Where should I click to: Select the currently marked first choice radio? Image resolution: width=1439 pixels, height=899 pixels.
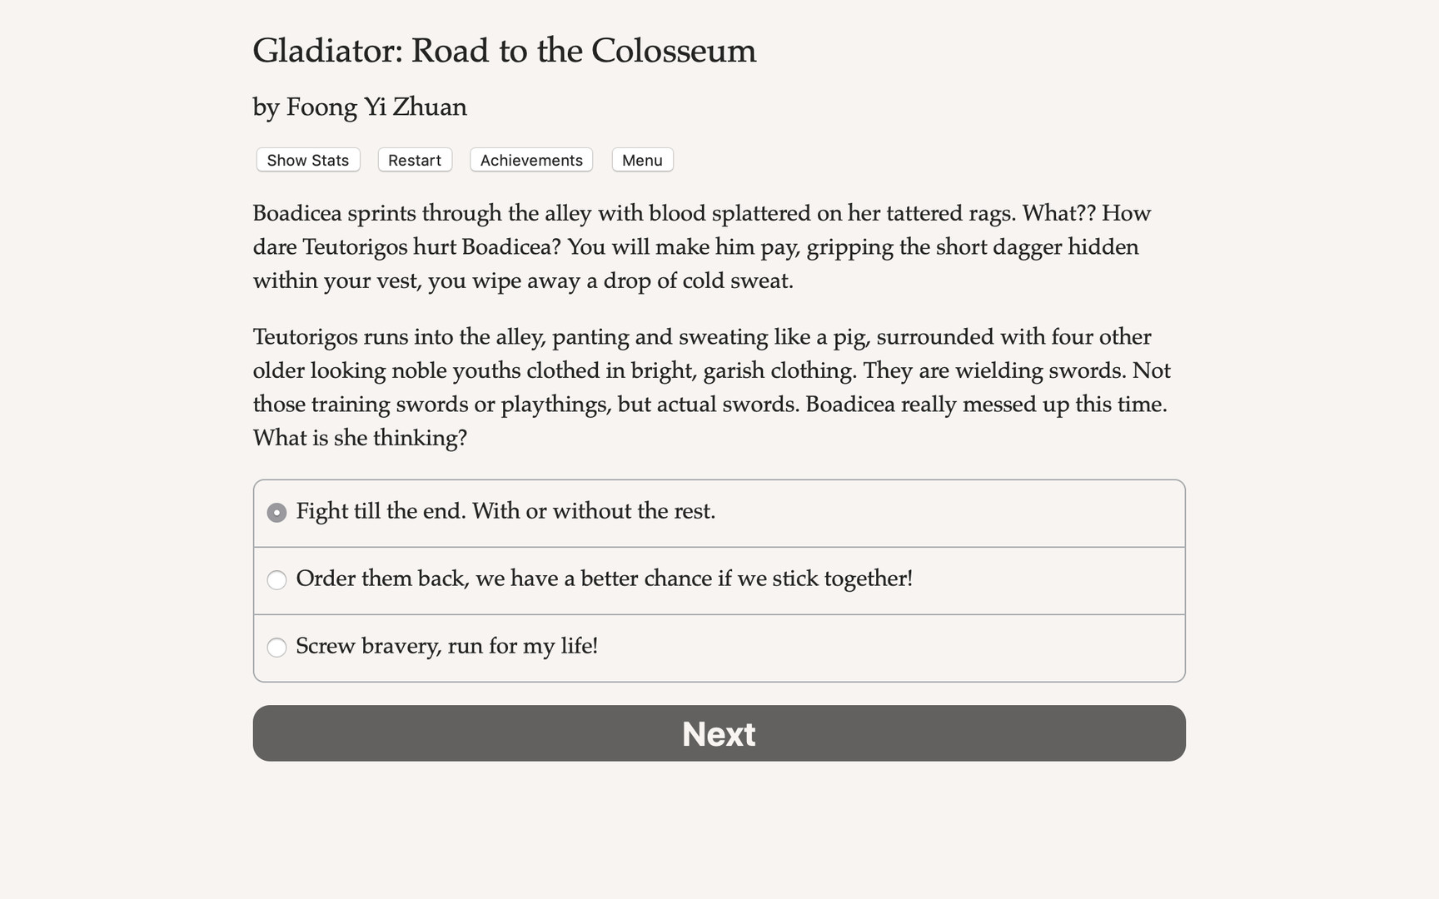[276, 513]
